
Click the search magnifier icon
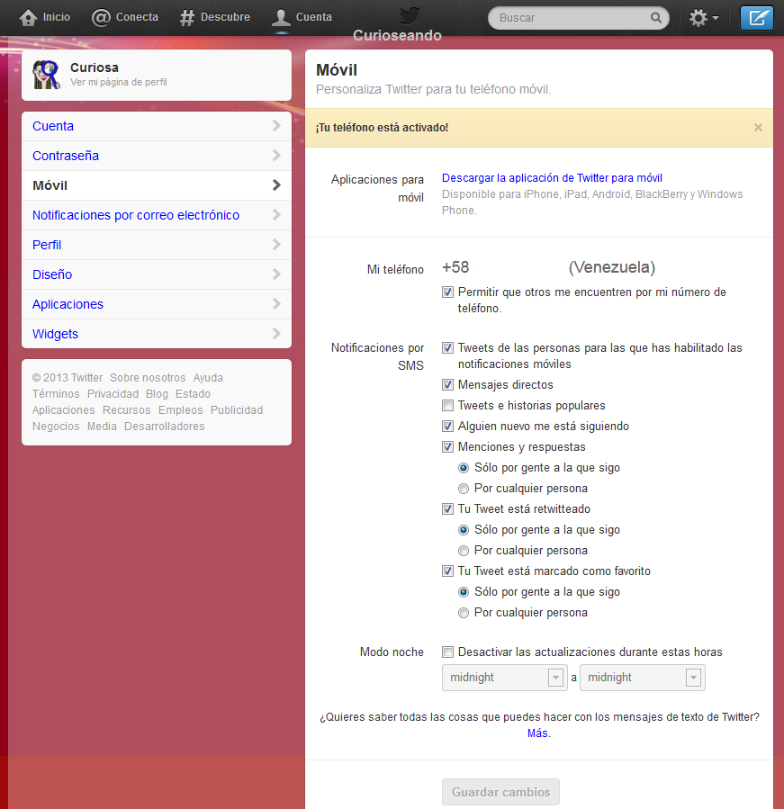click(x=655, y=17)
